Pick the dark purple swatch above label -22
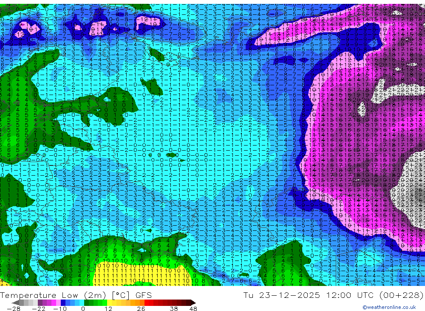This screenshot has height=311, width=425. point(40,303)
